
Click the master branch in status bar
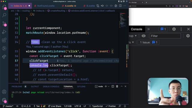tap(8, 106)
